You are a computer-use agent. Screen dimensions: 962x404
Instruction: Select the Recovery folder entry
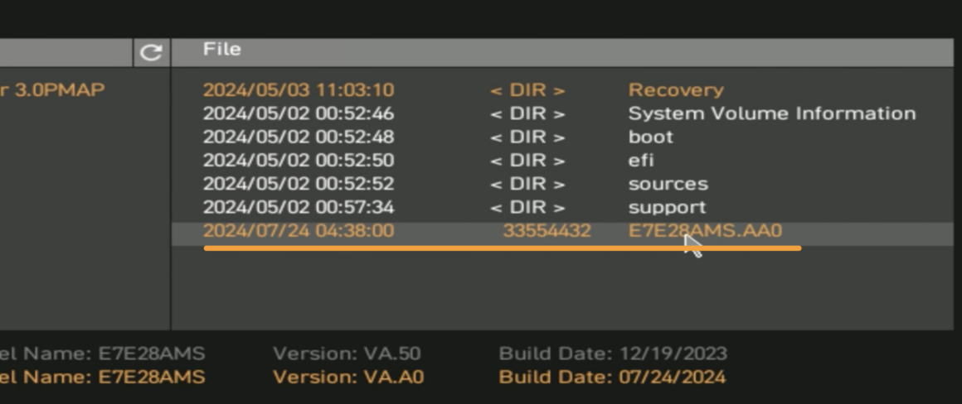pyautogui.click(x=675, y=90)
